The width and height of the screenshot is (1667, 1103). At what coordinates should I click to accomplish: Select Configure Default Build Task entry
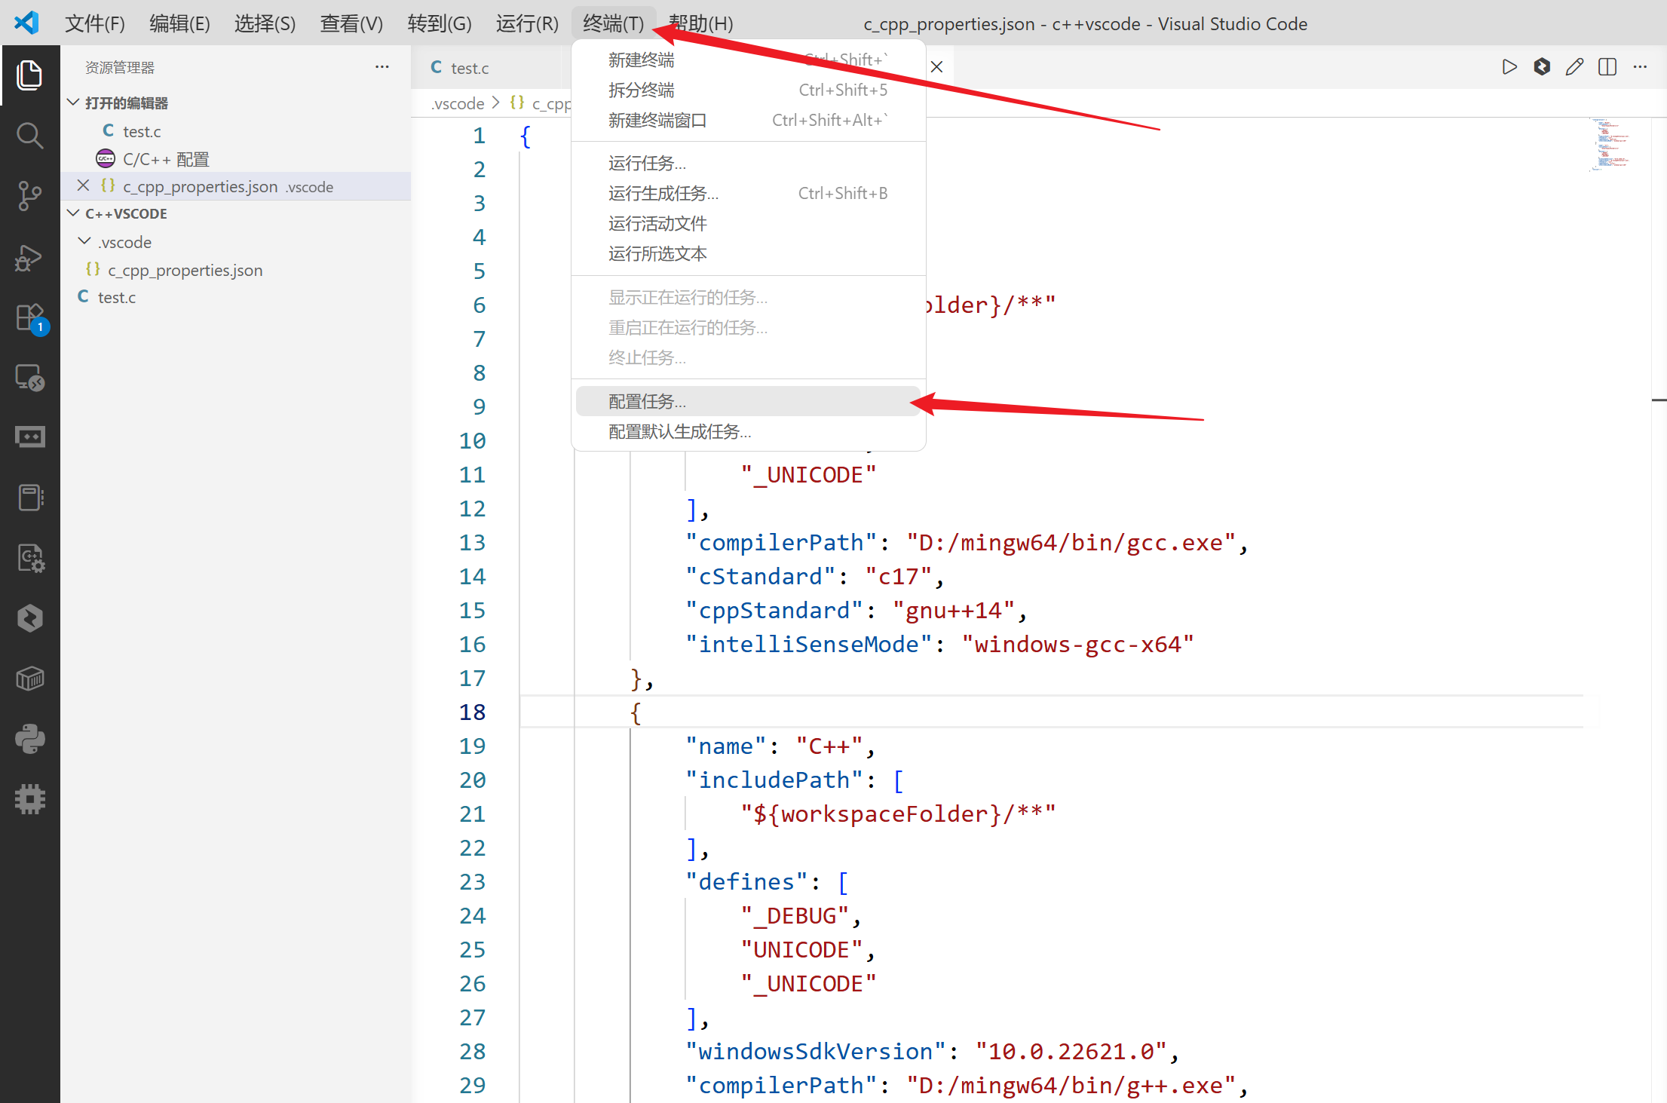tap(748, 431)
